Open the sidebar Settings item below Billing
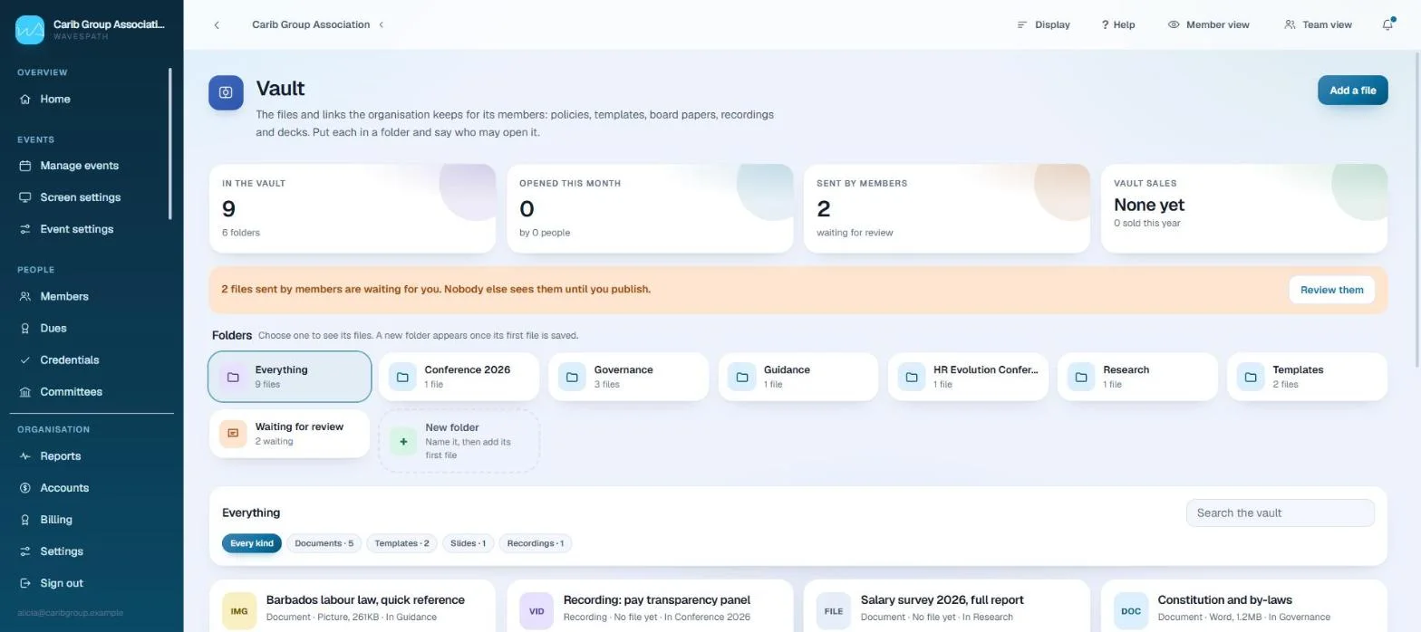This screenshot has width=1421, height=632. pos(62,551)
